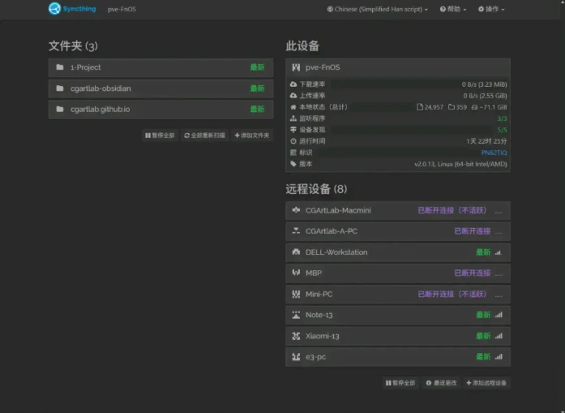Expand the CGArtlab-A-PC remote device
Image resolution: width=565 pixels, height=413 pixels.
point(398,231)
